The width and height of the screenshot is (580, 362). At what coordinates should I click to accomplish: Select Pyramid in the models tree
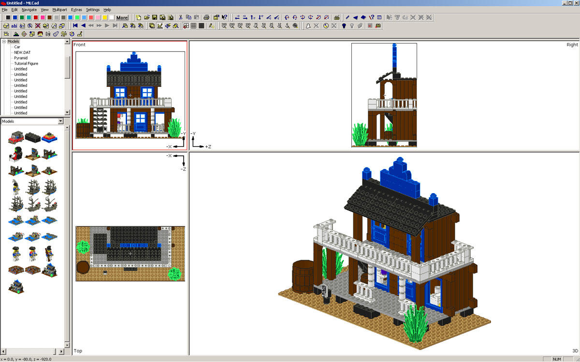(x=21, y=58)
